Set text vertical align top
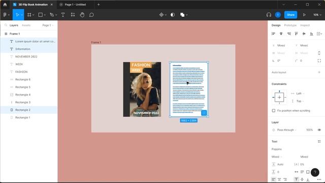This screenshot has height=183, width=325. tap(297, 179)
